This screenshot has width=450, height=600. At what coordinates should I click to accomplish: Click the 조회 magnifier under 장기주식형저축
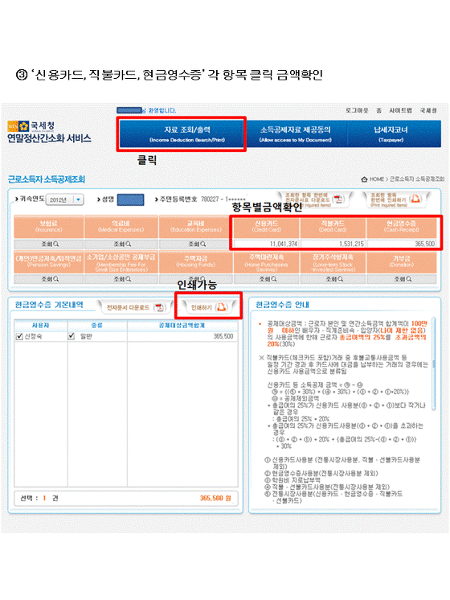click(340, 279)
